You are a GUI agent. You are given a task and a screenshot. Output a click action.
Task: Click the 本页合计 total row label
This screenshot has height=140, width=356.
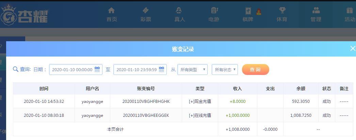click(115, 129)
